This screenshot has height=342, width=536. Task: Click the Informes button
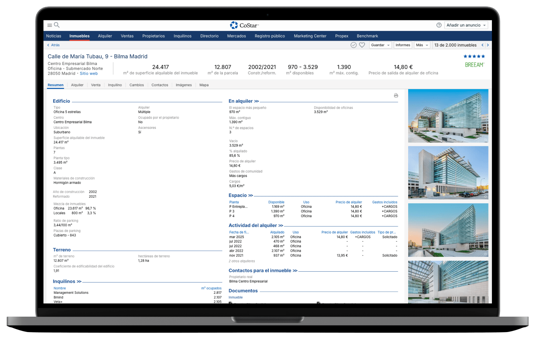403,45
